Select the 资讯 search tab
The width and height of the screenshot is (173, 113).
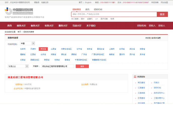(87, 10)
